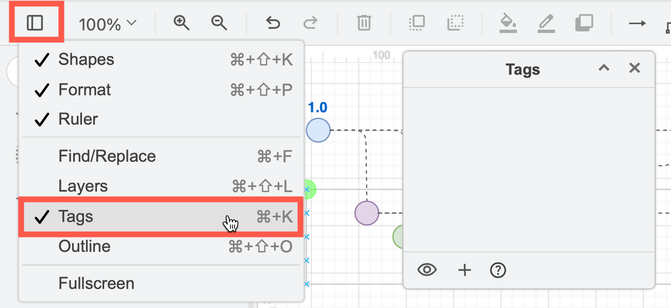This screenshot has height=308, width=671.
Task: Click the Fill Color paint bucket
Action: pyautogui.click(x=508, y=23)
